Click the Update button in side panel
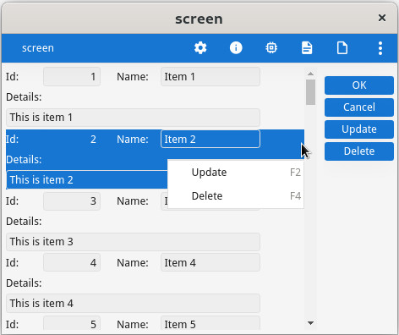The height and width of the screenshot is (335, 399). tap(359, 129)
